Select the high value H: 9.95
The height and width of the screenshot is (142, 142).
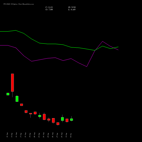click(x=72, y=7)
